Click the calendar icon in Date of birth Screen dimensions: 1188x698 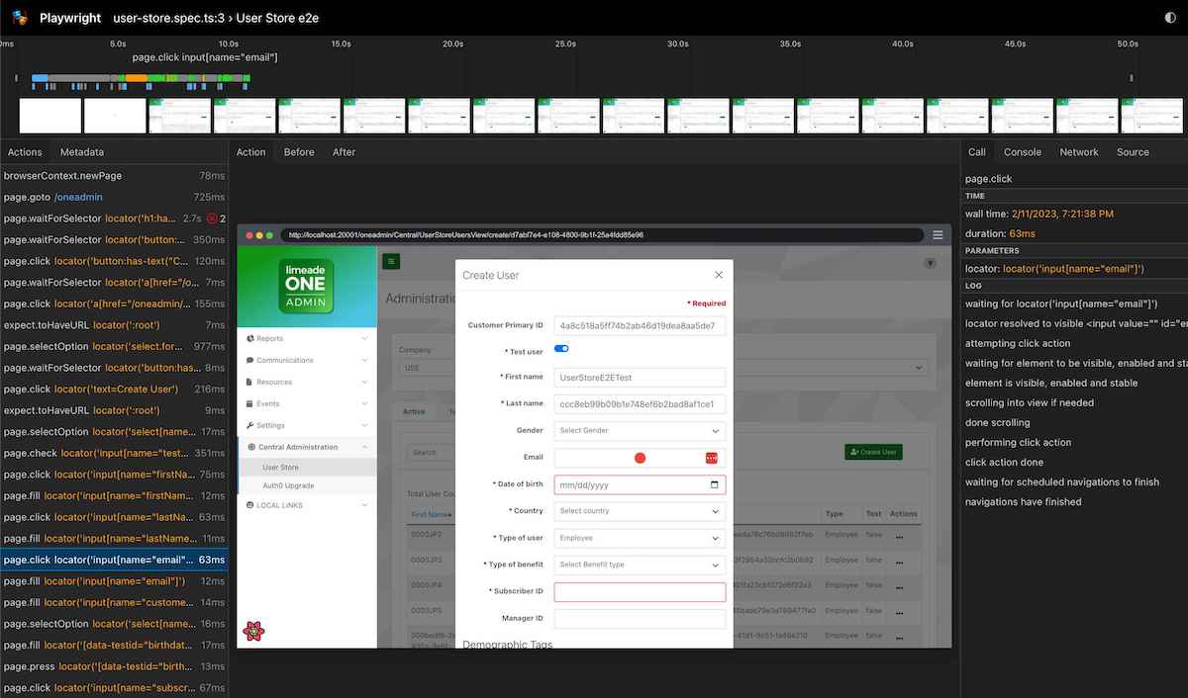715,485
